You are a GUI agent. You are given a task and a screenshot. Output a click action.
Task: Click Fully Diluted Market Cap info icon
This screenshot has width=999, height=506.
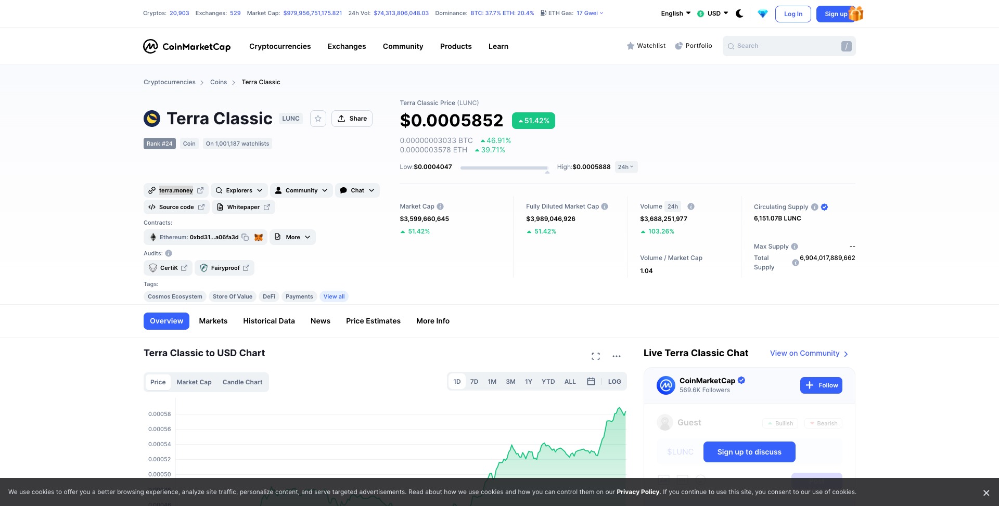click(605, 206)
